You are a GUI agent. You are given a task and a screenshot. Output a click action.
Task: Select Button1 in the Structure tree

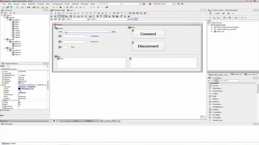click(18, 44)
